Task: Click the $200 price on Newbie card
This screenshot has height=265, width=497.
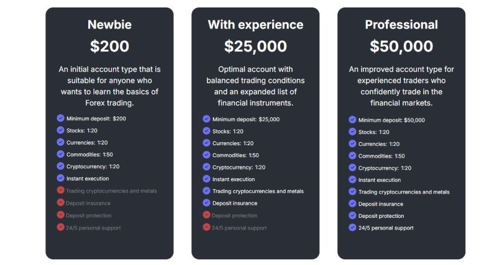Action: (x=109, y=47)
